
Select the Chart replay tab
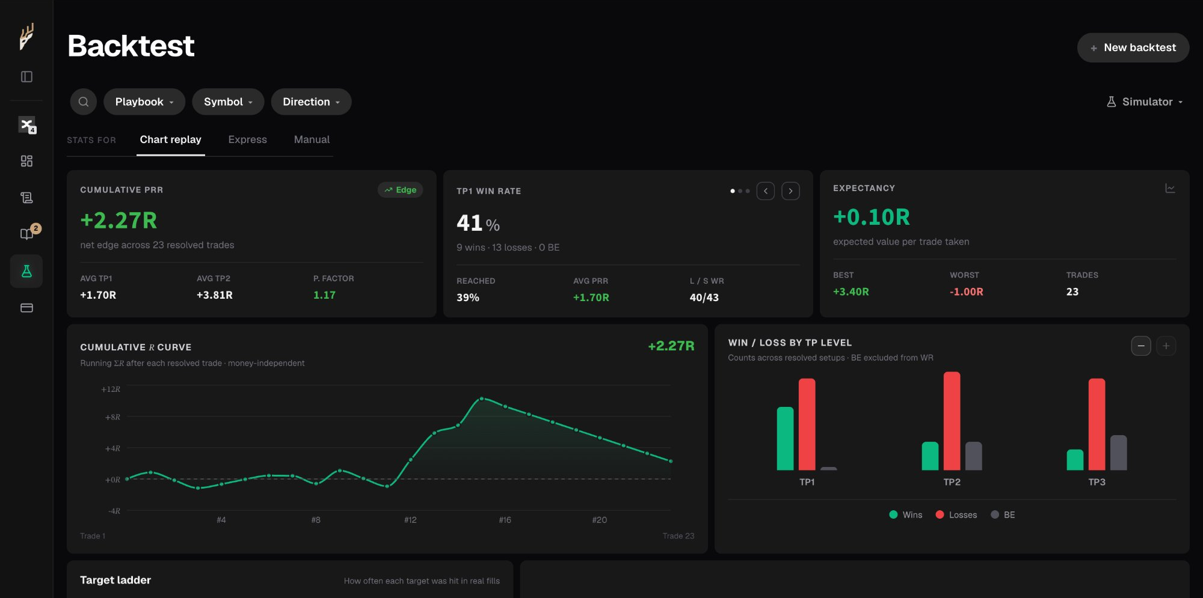point(171,139)
